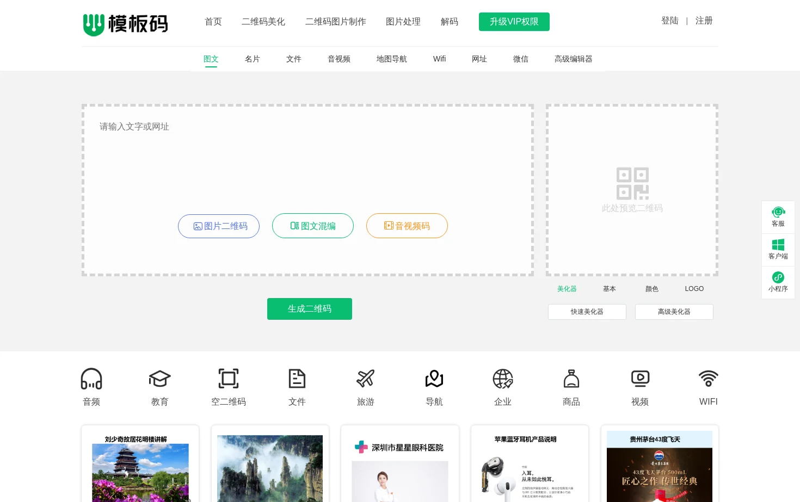Click 高级美化器 button
800x502 pixels.
coord(674,312)
